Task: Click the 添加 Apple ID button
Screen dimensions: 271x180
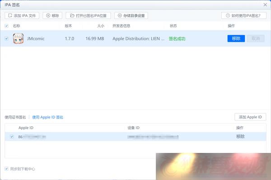Action: [250, 117]
